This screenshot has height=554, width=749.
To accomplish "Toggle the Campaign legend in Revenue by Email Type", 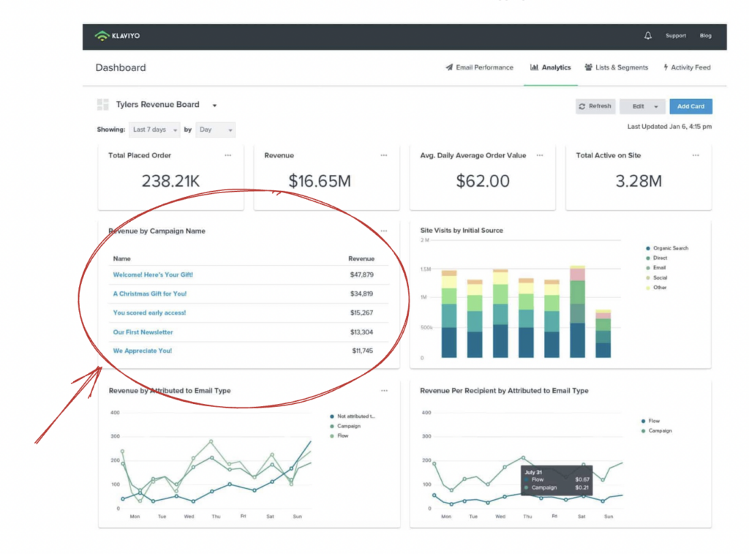I will (x=344, y=424).
